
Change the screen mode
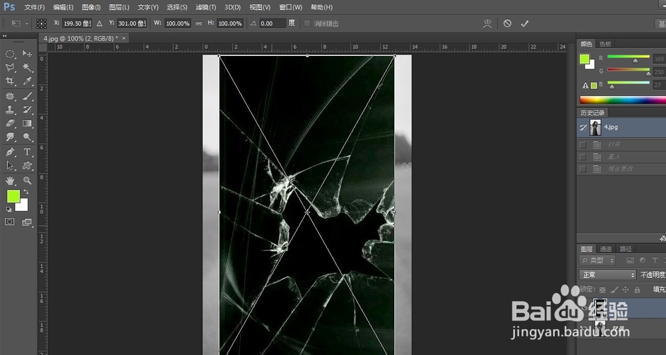[x=27, y=222]
